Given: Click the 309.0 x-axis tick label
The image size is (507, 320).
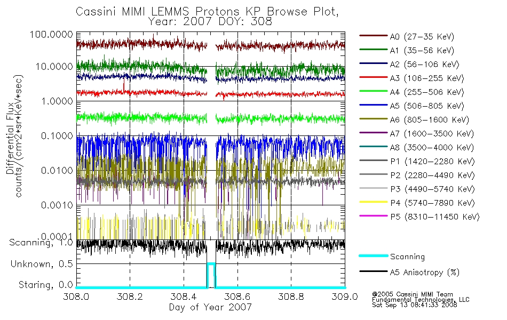Looking at the screenshot, I should tap(345, 297).
